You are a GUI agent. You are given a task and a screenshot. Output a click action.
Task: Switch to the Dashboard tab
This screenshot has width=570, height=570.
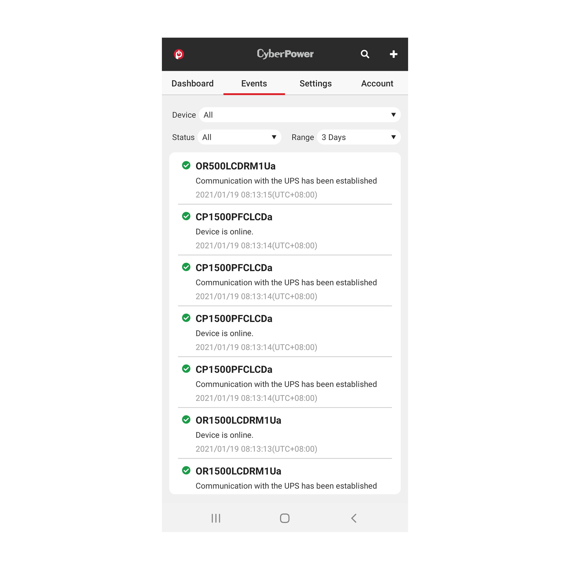[x=193, y=84]
